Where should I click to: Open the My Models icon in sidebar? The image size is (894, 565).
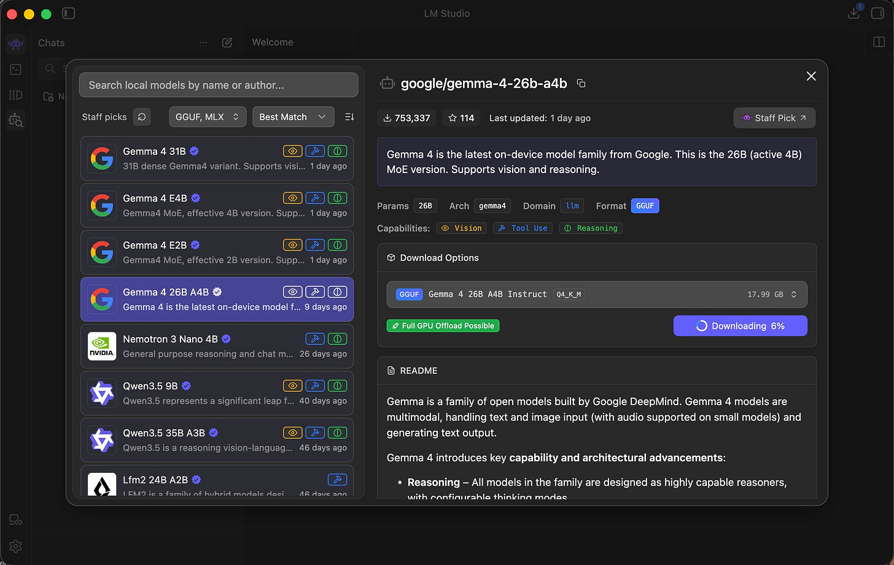15,95
